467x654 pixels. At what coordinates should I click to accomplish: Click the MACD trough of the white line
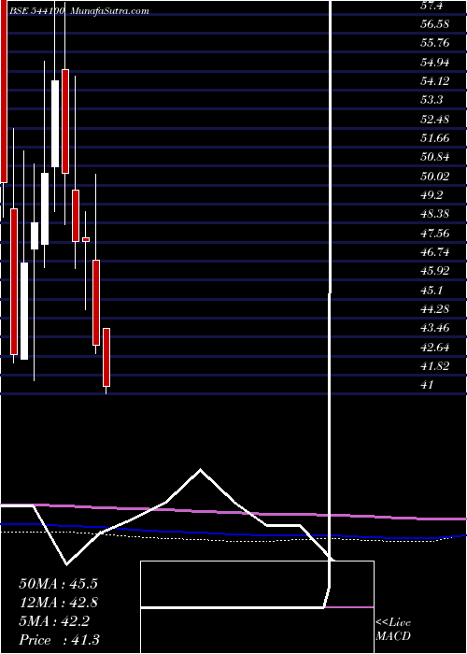coord(66,564)
